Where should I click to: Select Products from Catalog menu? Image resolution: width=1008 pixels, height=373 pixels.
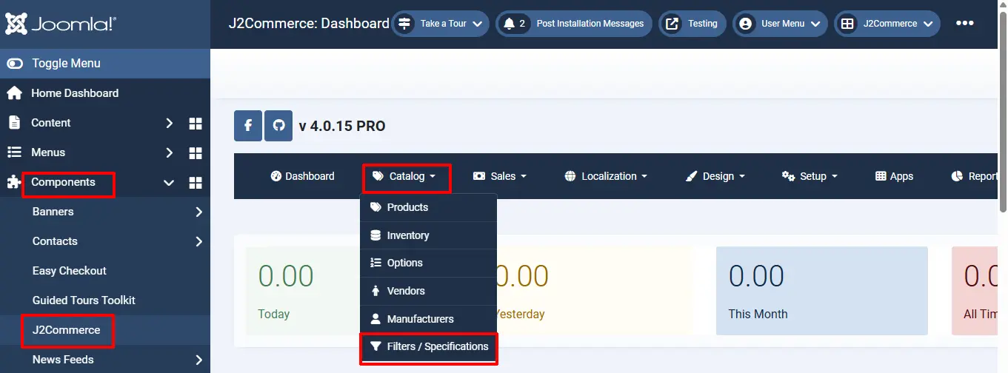(428, 207)
